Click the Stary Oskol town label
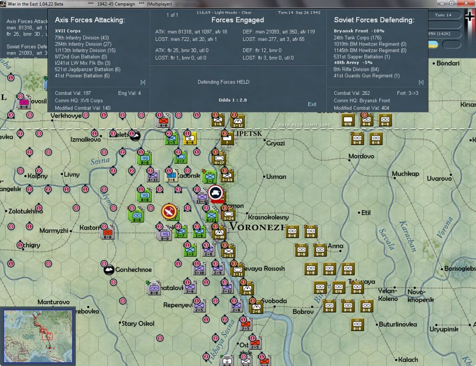Viewport: 476px width, 366px height. pos(138,324)
